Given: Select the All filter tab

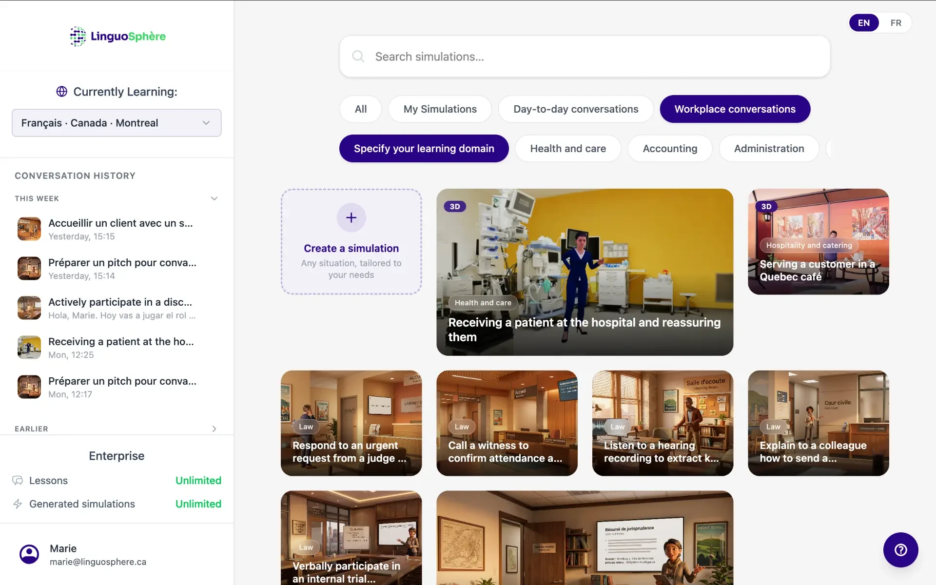Looking at the screenshot, I should coord(361,109).
